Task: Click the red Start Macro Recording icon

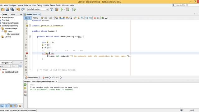Action: pyautogui.click(x=95, y=18)
